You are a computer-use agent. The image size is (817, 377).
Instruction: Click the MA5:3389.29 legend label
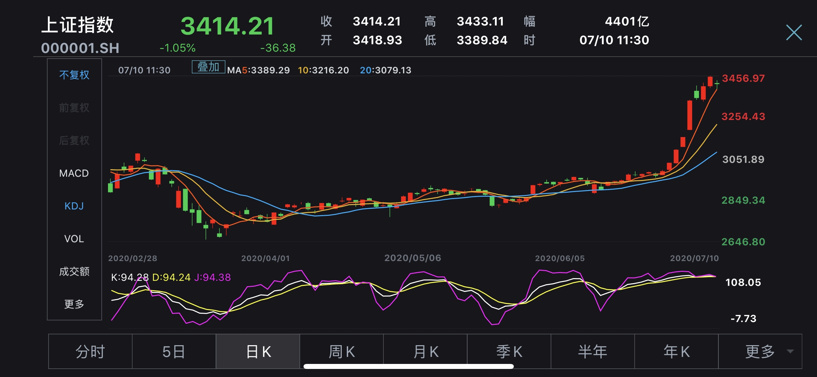click(258, 70)
